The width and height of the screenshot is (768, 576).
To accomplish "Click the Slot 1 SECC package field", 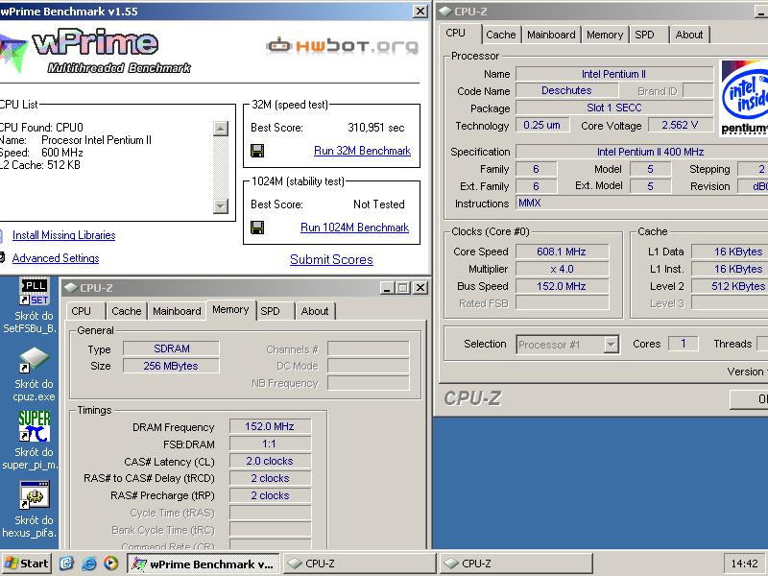I will coord(614,108).
